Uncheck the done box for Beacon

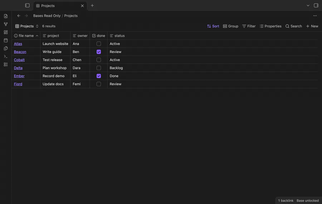click(99, 52)
